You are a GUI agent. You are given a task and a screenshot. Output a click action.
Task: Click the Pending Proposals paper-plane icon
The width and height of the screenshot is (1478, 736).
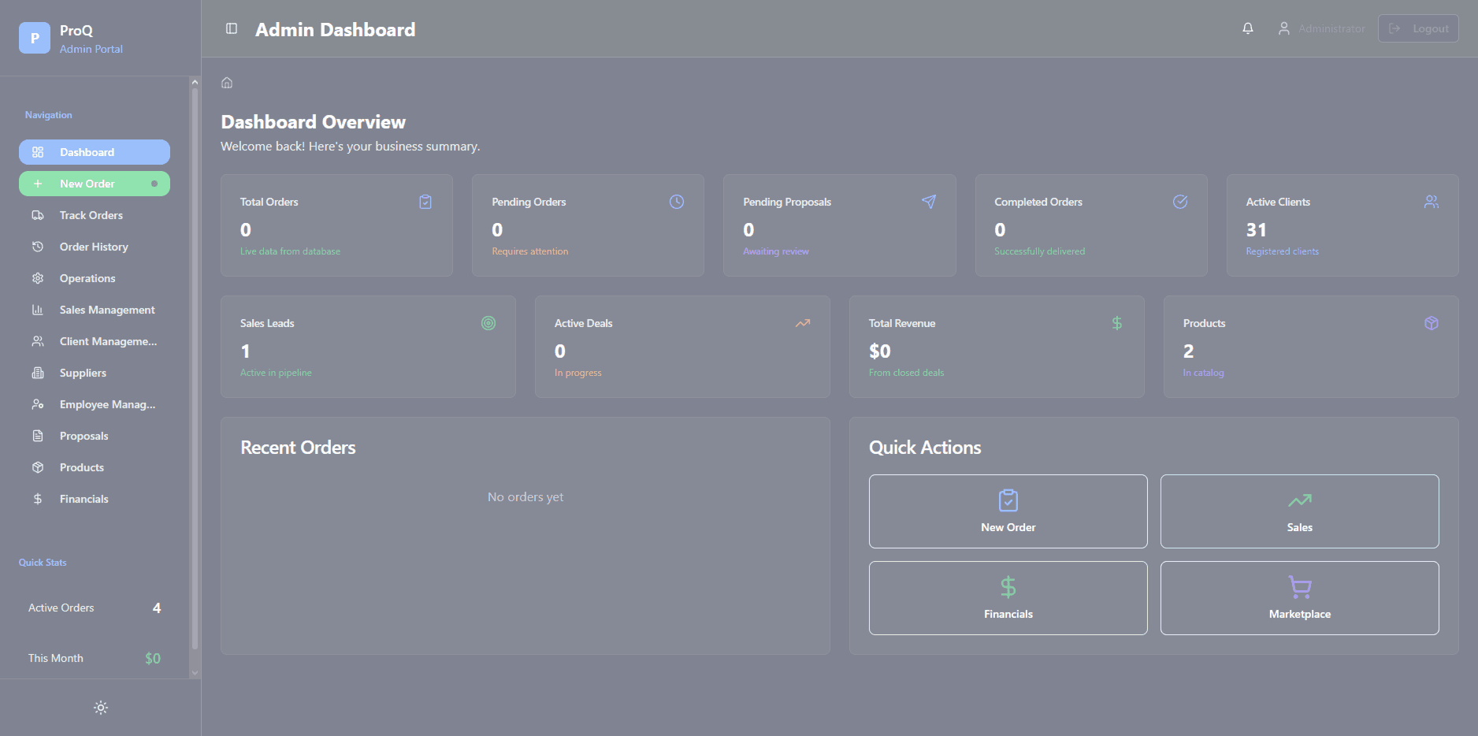pos(929,202)
